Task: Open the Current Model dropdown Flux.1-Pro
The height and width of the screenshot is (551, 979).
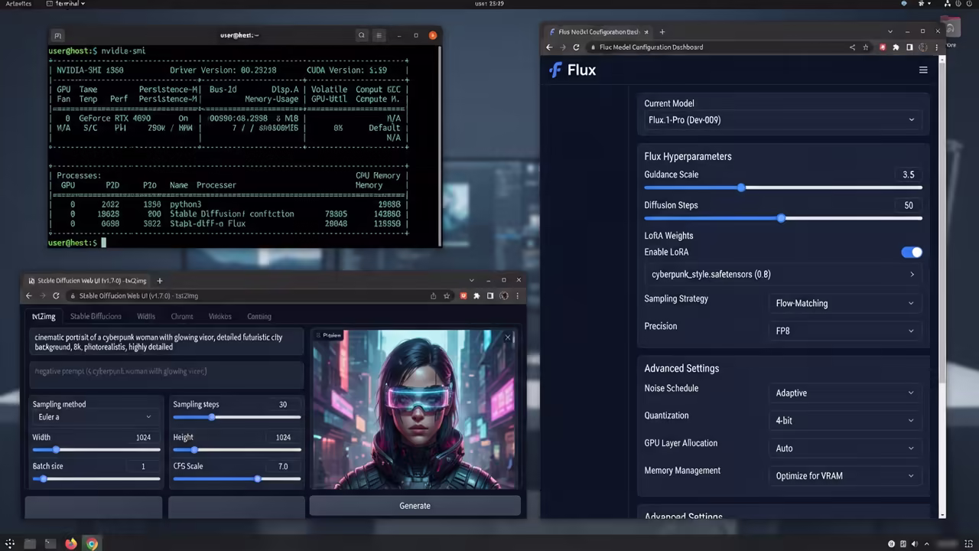Action: [782, 119]
